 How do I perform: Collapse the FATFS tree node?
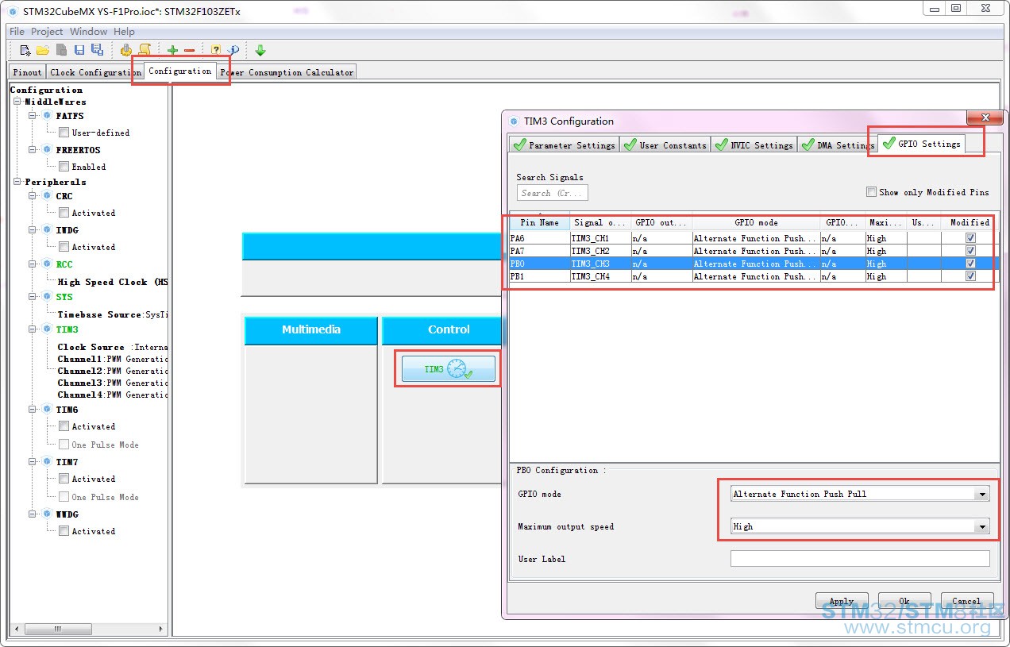point(33,116)
